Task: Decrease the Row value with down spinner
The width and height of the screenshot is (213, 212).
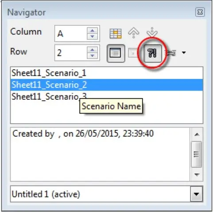Action: pos(92,56)
